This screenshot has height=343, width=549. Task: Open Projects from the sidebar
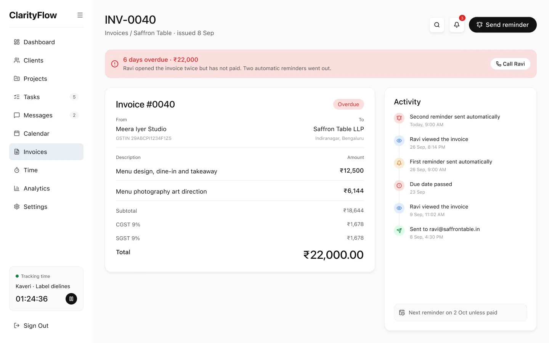pos(46,79)
